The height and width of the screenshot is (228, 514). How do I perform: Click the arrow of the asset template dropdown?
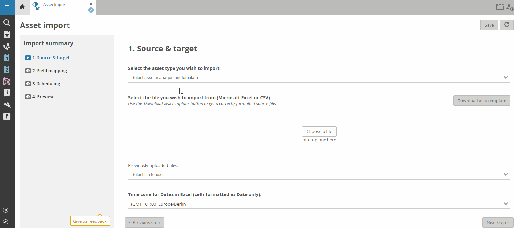506,78
